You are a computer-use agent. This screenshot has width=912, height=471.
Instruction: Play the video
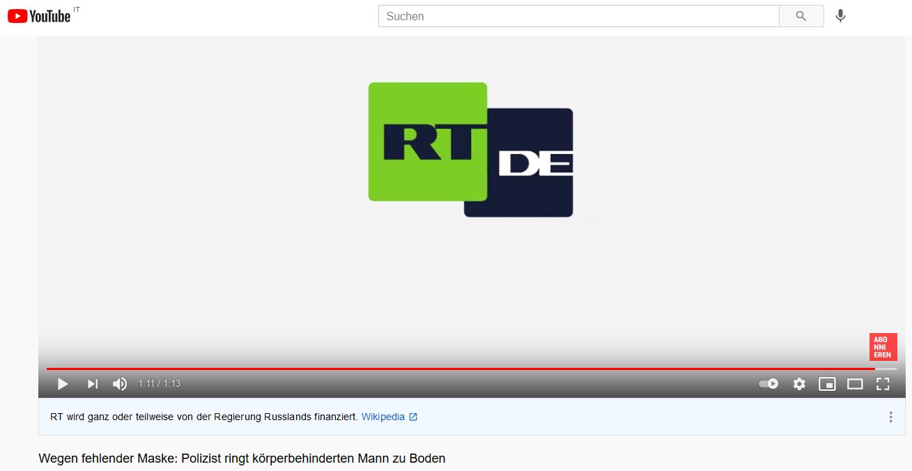point(63,384)
